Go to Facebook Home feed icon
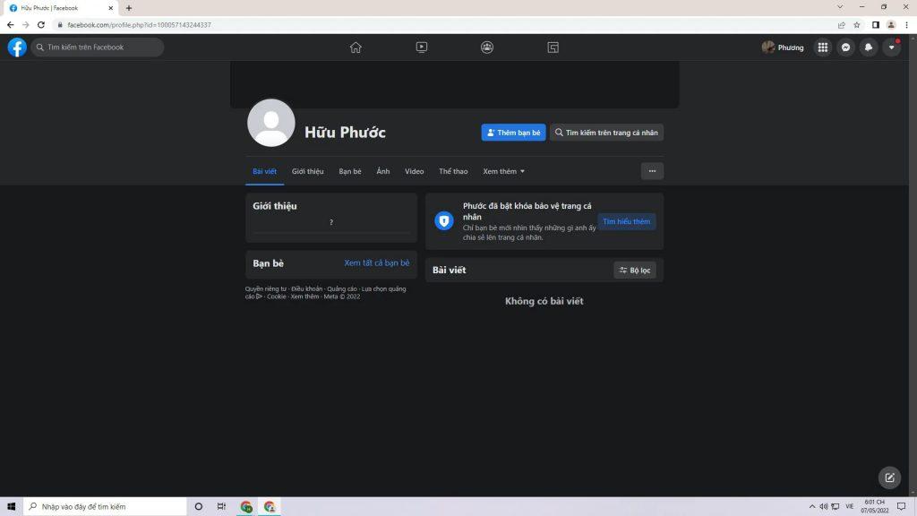 [x=356, y=47]
